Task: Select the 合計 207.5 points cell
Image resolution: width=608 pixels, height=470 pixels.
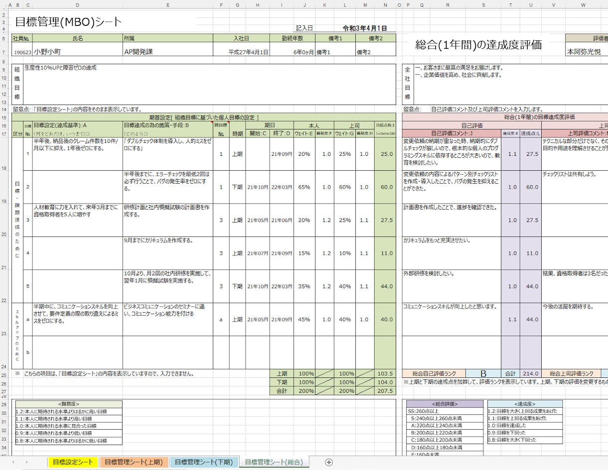Action: (x=385, y=391)
